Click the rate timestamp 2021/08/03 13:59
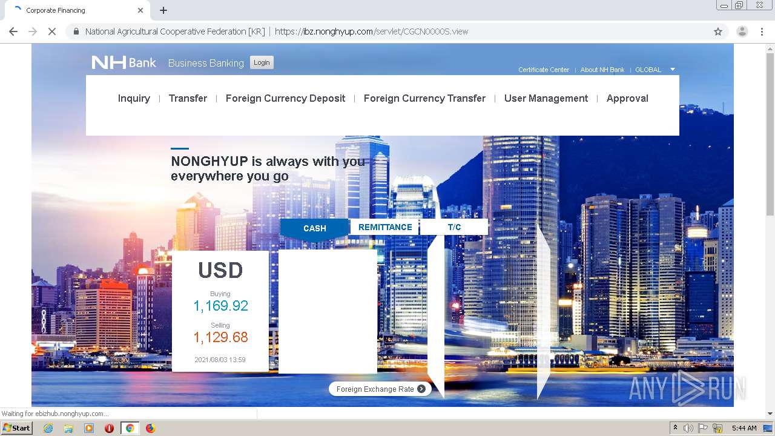This screenshot has height=436, width=775. [x=220, y=360]
